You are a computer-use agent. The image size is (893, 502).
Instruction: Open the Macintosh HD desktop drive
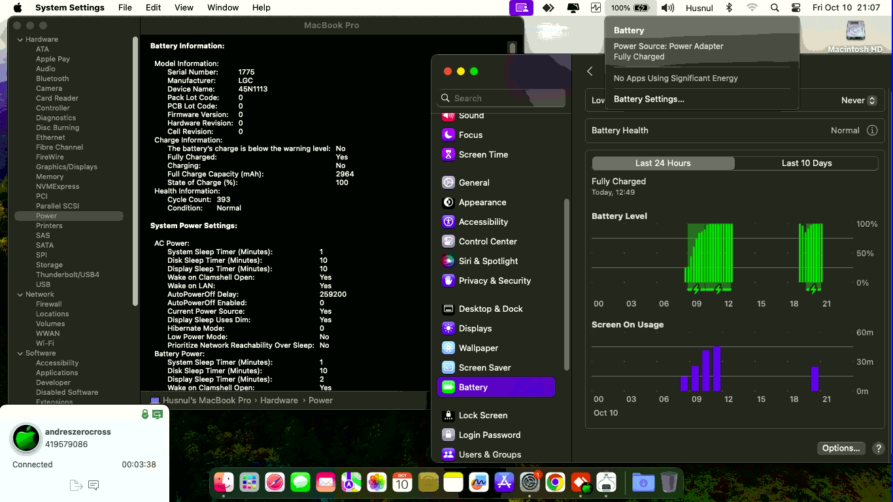pyautogui.click(x=855, y=37)
